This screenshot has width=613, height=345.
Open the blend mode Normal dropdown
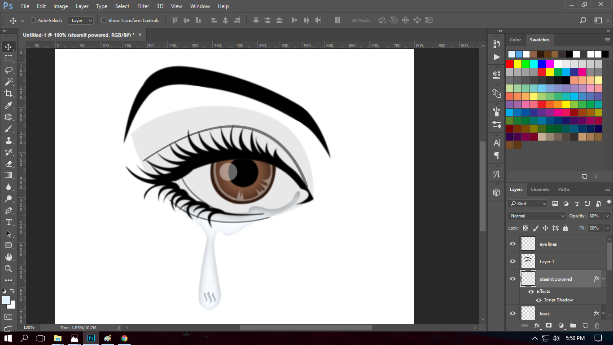coord(537,216)
